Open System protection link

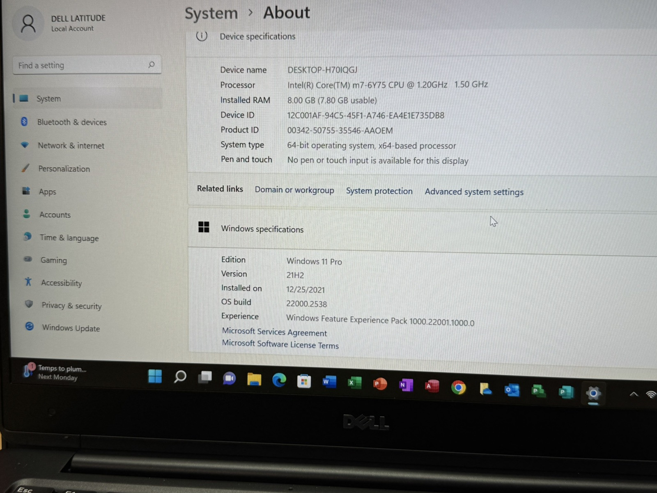(379, 191)
